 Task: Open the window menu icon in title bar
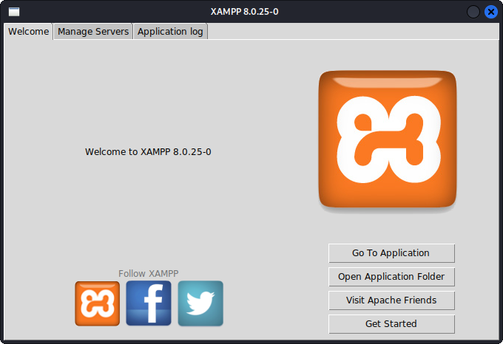click(x=14, y=12)
